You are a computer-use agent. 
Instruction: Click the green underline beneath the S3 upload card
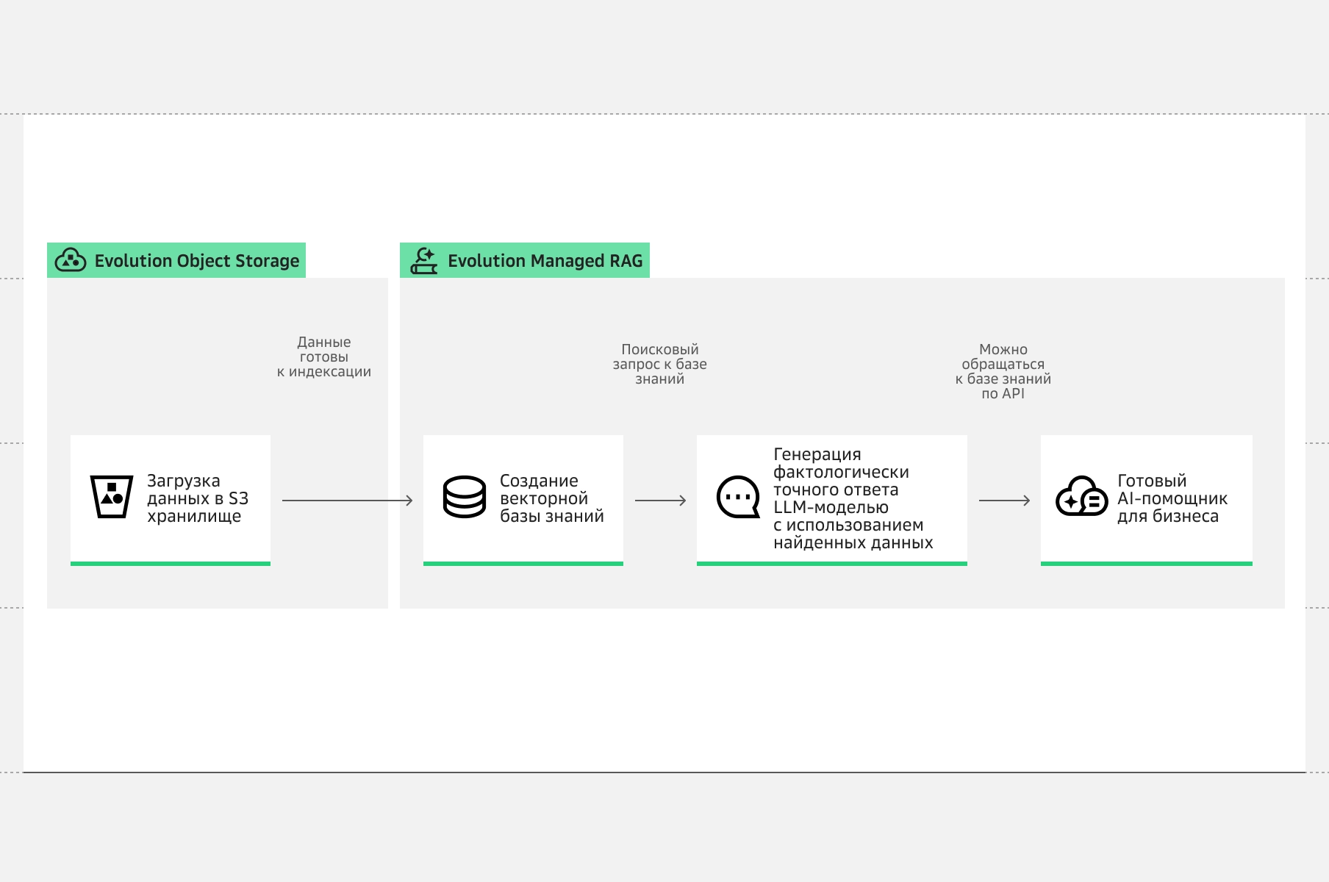click(171, 564)
